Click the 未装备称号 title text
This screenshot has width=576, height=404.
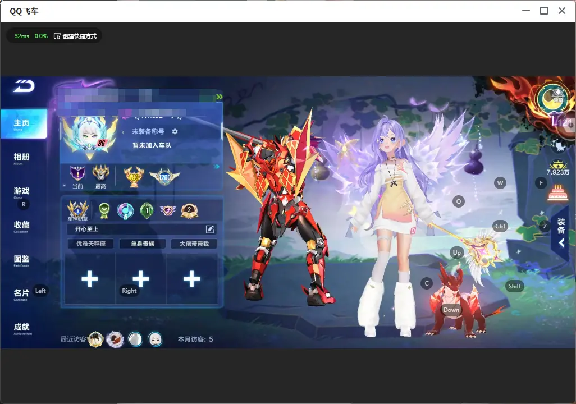click(x=148, y=131)
